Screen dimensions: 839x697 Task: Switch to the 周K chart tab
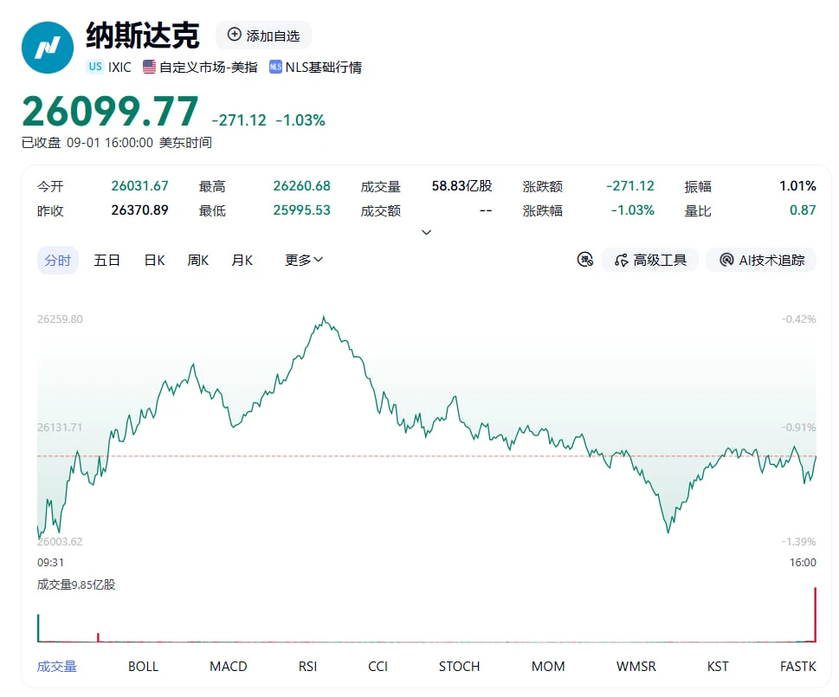pos(198,260)
